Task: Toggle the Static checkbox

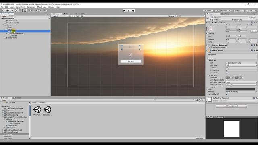Action: tap(250, 17)
